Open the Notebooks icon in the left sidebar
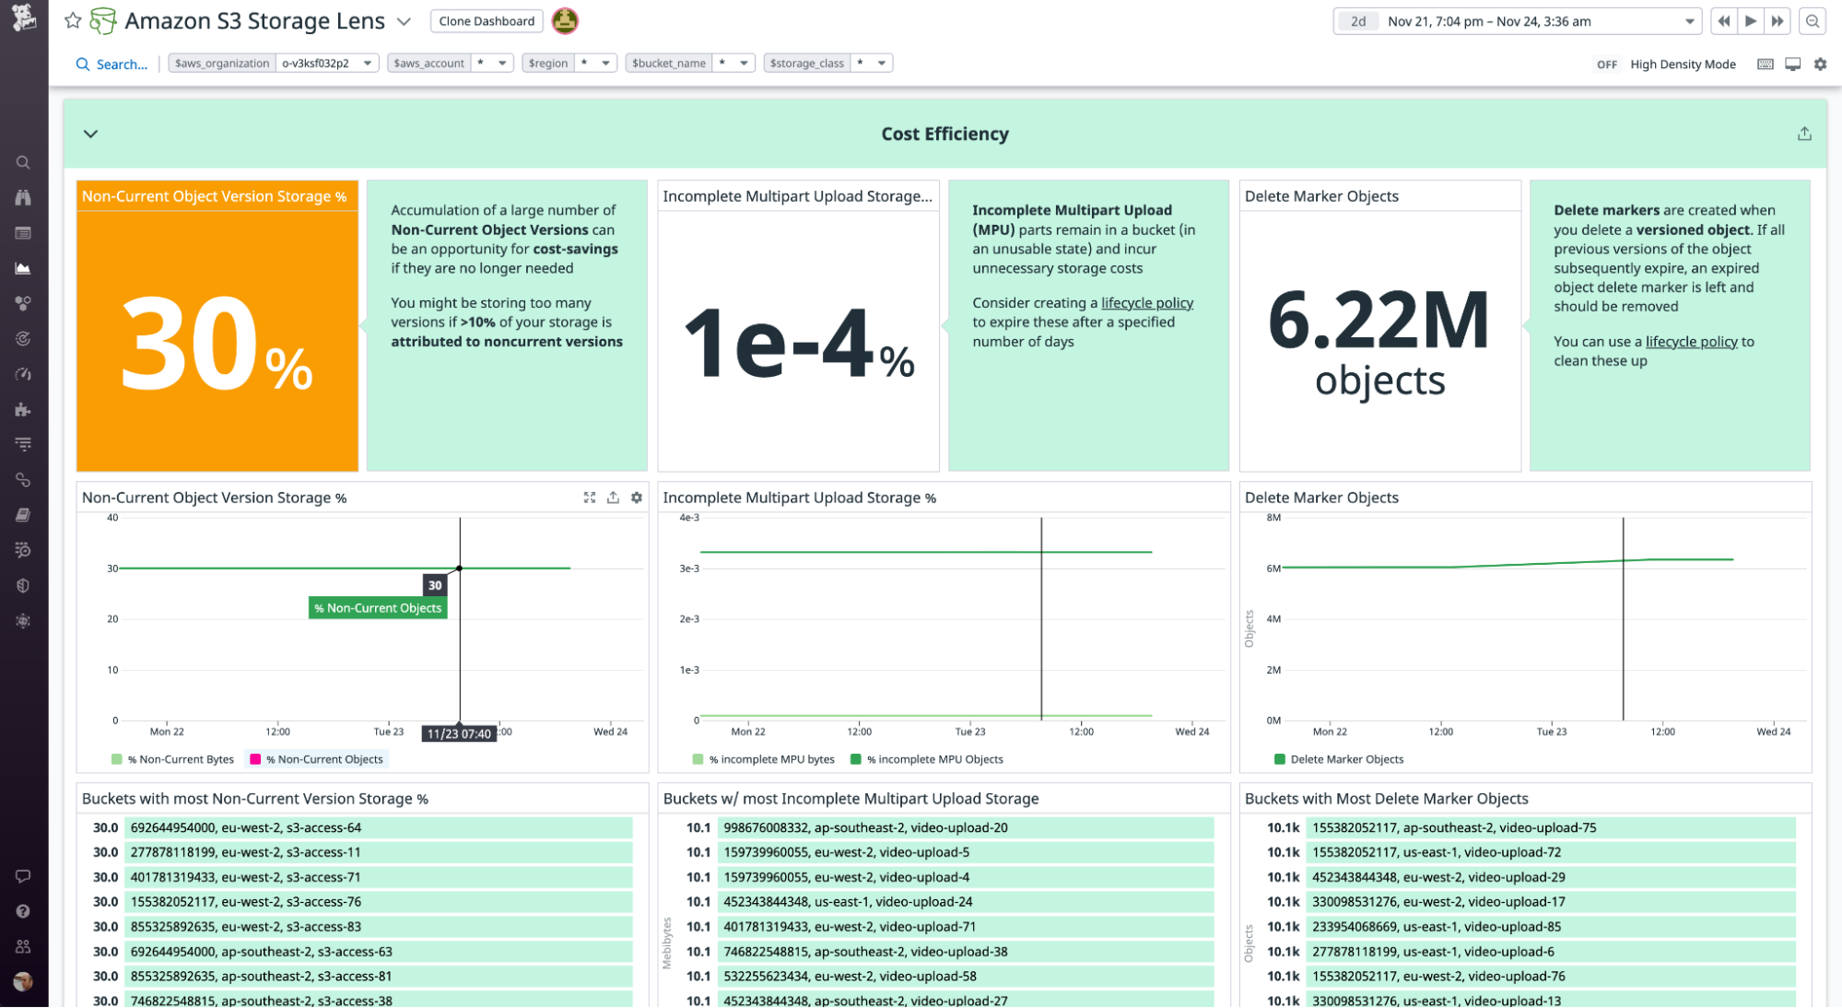Screen dimensions: 1842x1008 coord(23,514)
